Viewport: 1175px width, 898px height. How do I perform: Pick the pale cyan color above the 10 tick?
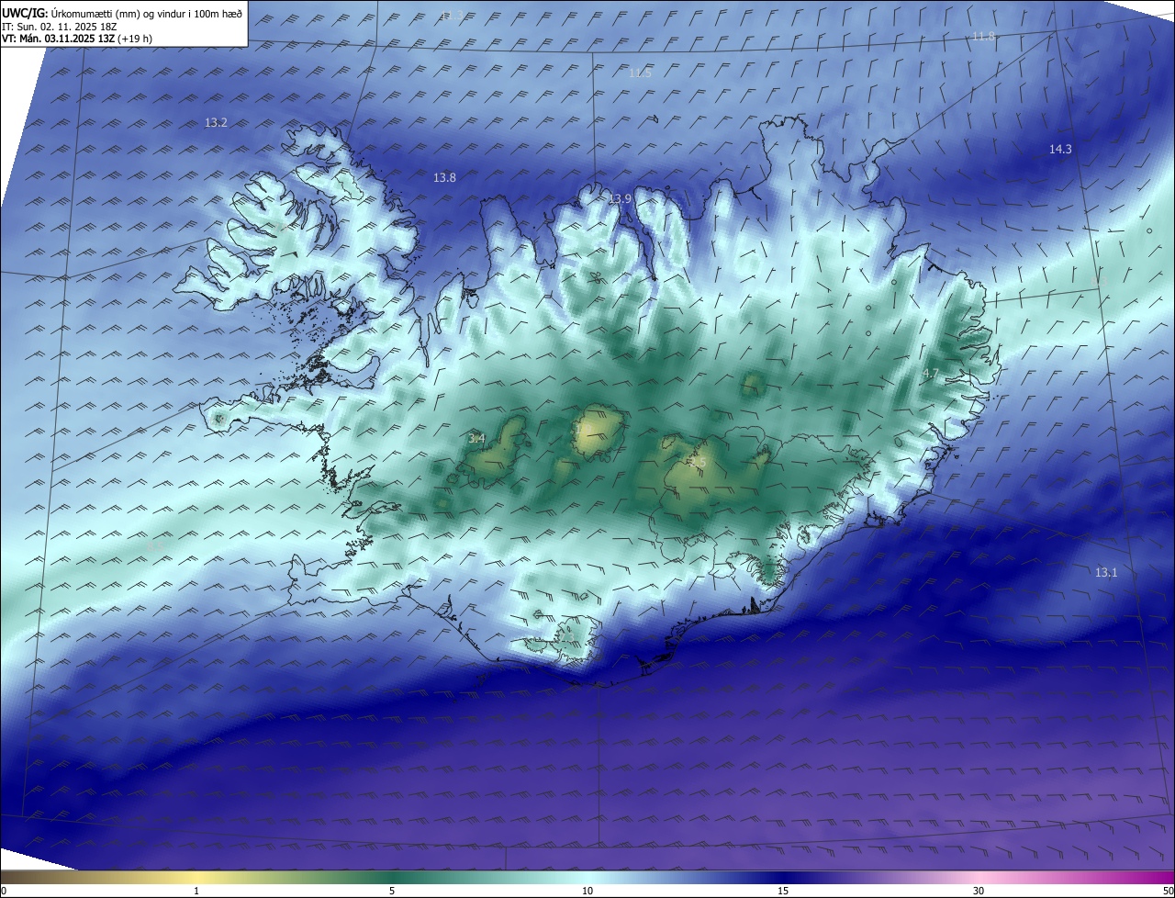click(x=587, y=877)
